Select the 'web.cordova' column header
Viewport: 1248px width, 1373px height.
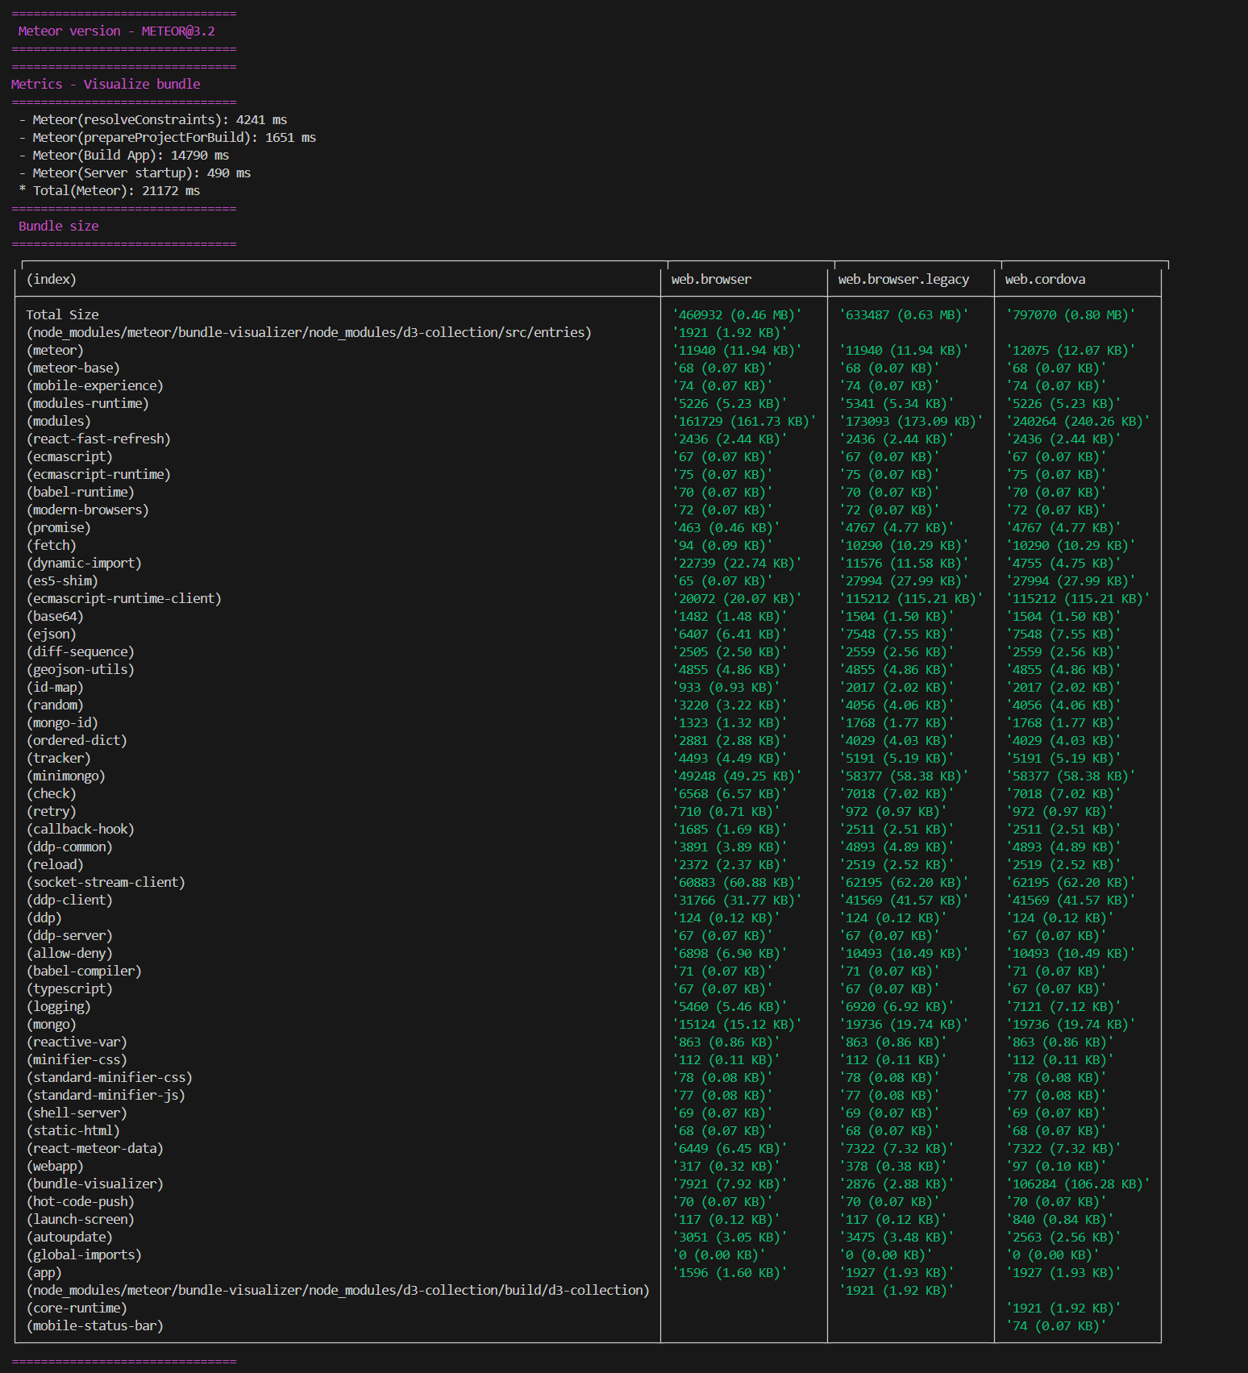[x=1045, y=279]
